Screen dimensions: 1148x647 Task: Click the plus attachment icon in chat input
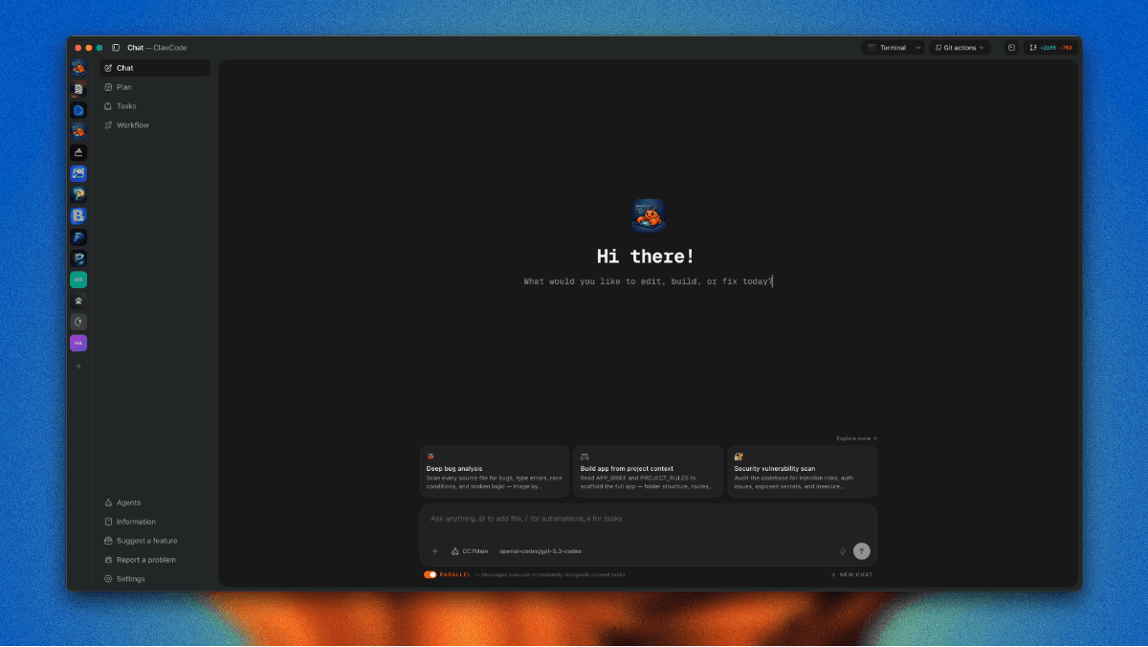434,551
